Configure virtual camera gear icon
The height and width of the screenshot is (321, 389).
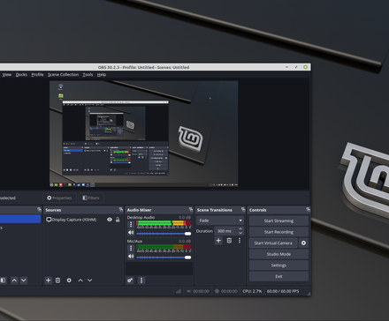[x=303, y=243]
